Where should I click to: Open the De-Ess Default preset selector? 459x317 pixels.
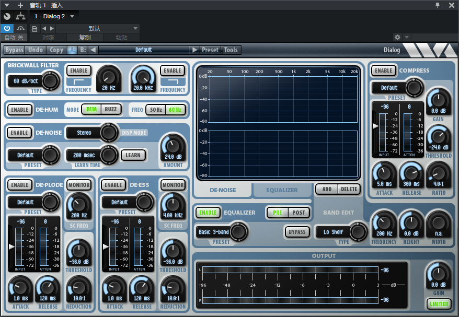point(127,202)
